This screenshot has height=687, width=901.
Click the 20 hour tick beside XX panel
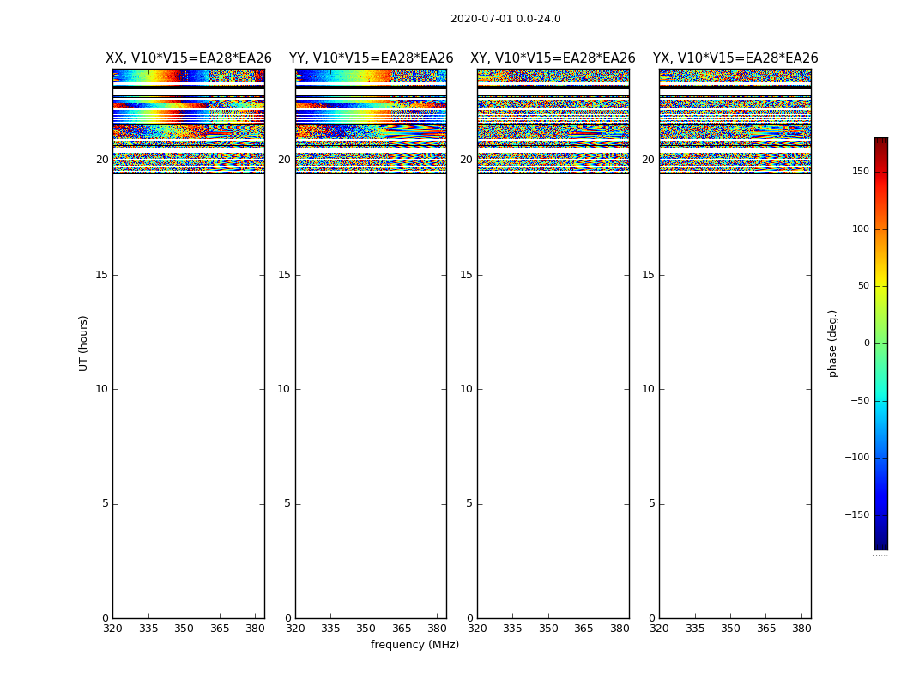coord(102,160)
